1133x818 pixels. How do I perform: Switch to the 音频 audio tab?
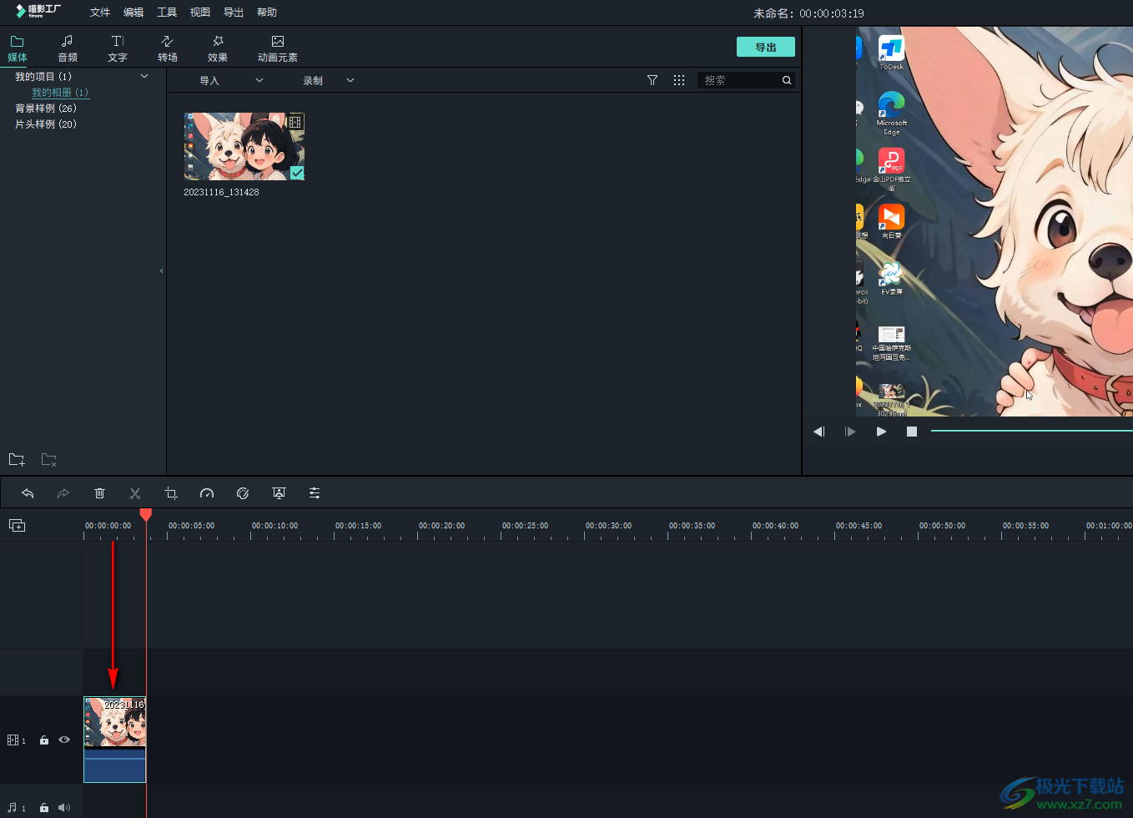(x=68, y=48)
